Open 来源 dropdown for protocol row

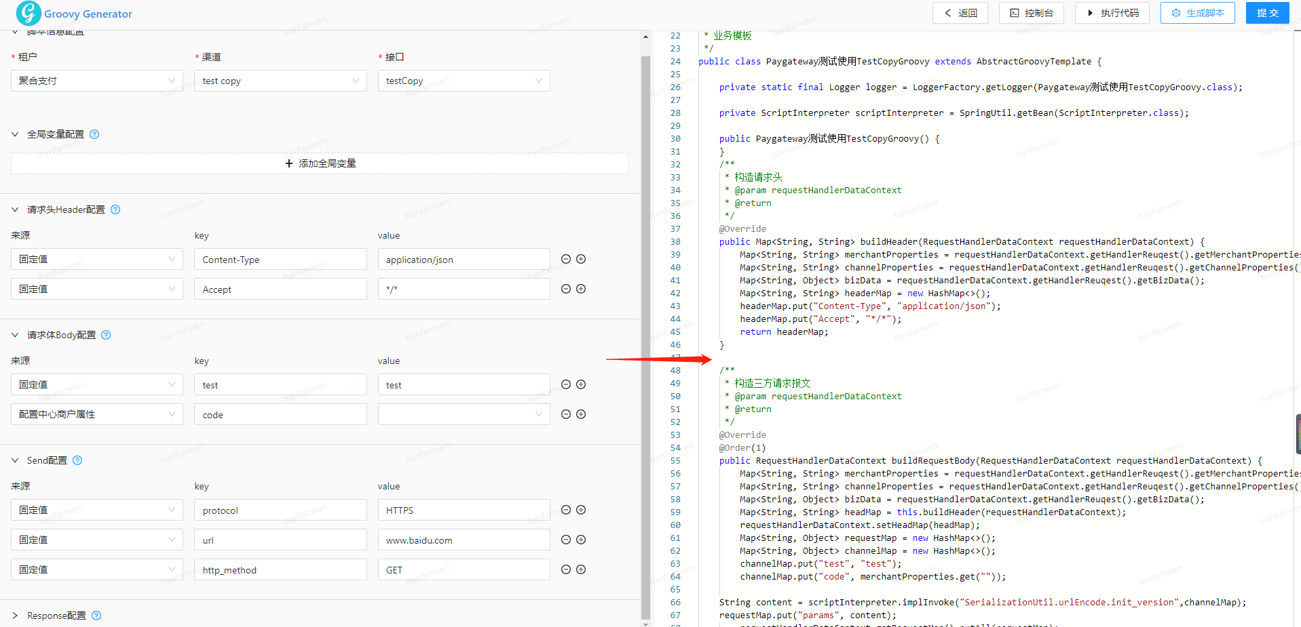coord(97,510)
